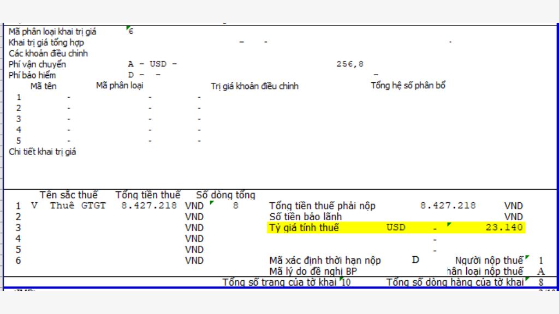The image size is (559, 314).
Task: Click the Trị giá khoản điều chỉnh header
Action: pos(254,86)
